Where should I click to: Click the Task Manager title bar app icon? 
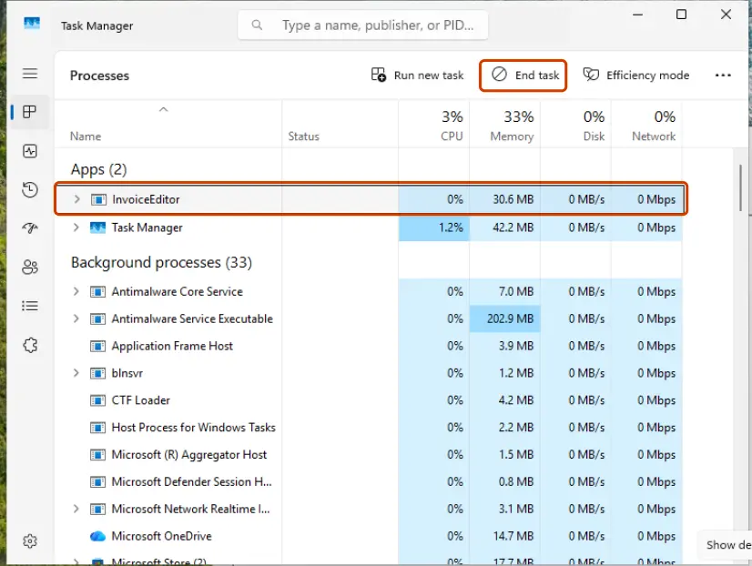click(32, 23)
